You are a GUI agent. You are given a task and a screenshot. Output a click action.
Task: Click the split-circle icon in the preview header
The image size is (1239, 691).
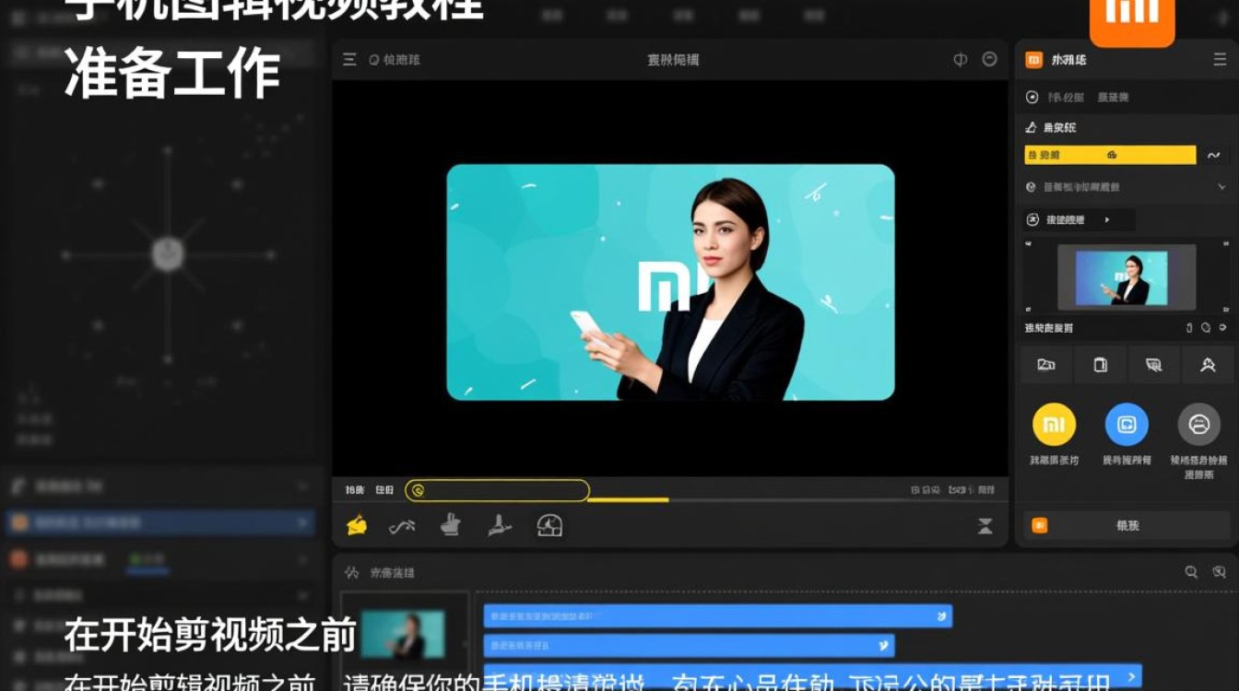(x=961, y=59)
